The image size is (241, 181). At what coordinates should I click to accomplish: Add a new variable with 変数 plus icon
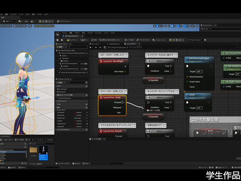point(86,107)
